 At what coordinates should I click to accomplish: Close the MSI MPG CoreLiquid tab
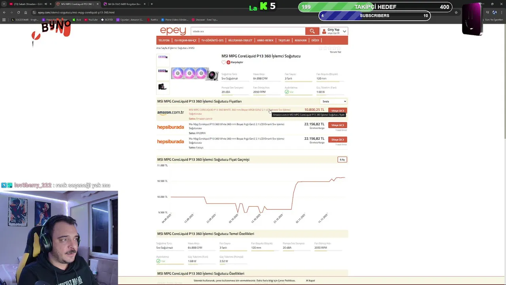97,4
